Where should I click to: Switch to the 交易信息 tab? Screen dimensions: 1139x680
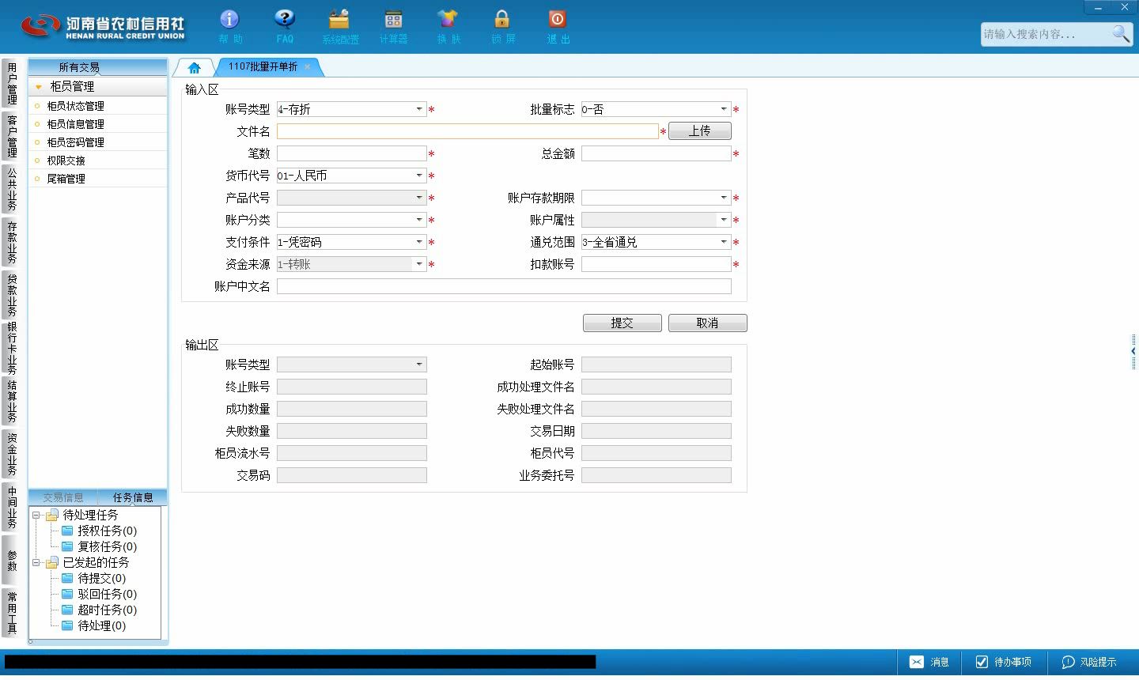pyautogui.click(x=62, y=497)
